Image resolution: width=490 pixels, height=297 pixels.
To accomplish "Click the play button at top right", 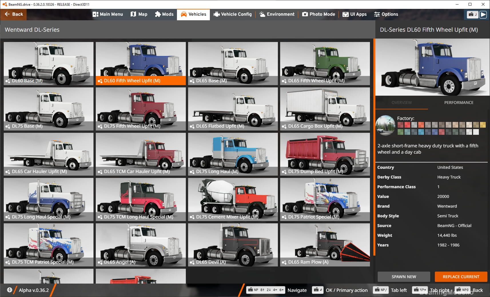I will [x=483, y=15].
